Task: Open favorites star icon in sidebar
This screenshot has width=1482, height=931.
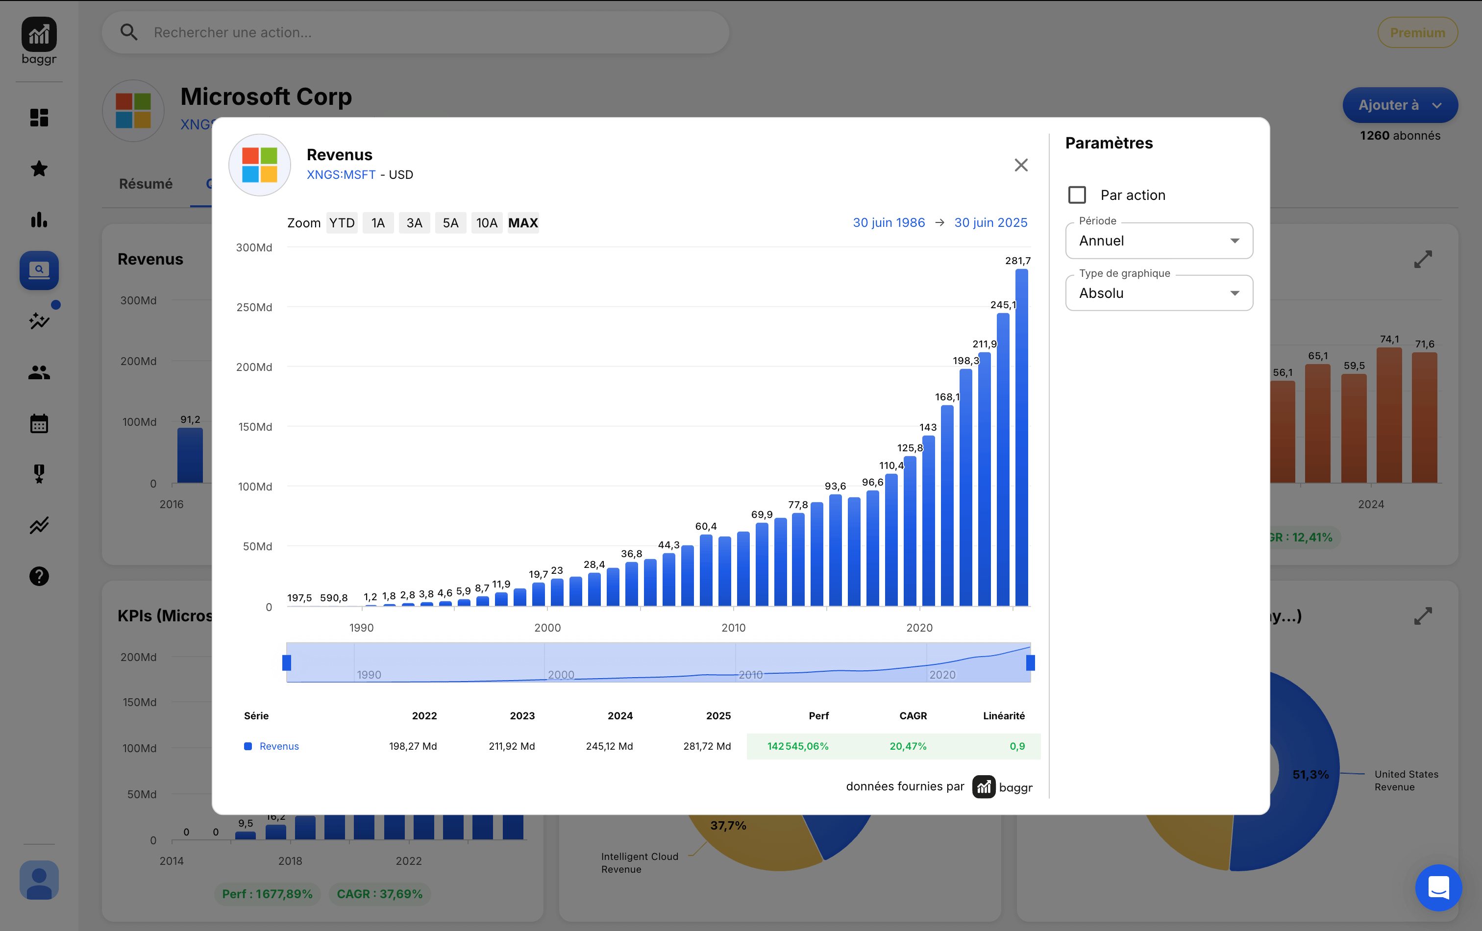Action: [x=39, y=169]
